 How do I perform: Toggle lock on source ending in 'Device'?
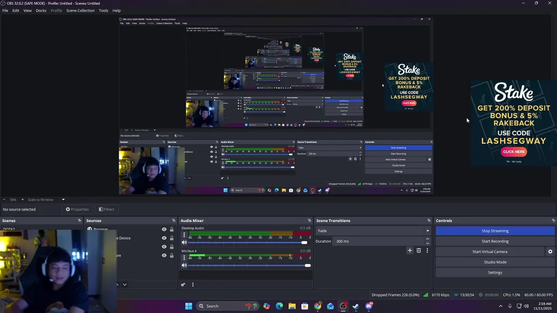point(171,238)
